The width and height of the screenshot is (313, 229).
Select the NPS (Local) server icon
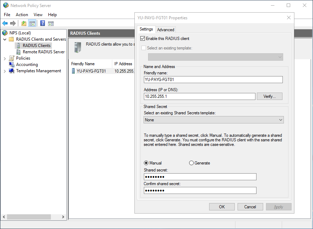[x=4, y=33]
